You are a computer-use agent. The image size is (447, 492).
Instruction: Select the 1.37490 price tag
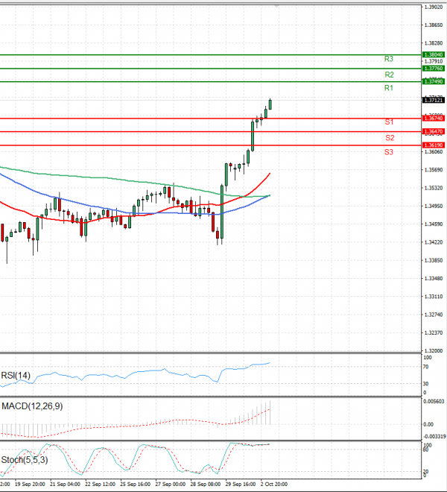coord(433,81)
